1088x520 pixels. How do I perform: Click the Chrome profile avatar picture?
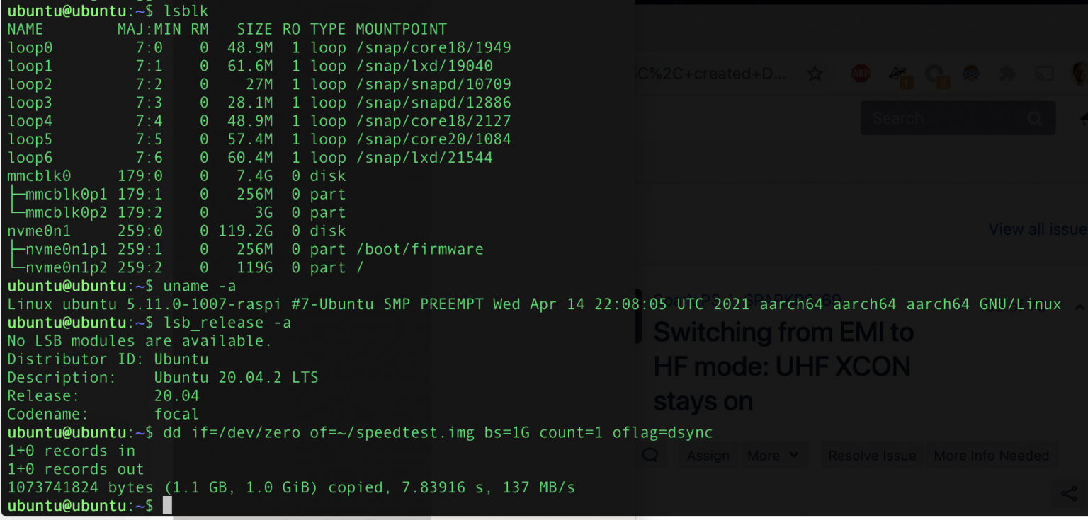point(1079,73)
